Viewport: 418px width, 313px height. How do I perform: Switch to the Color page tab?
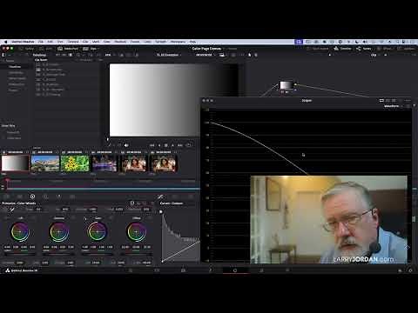235,270
